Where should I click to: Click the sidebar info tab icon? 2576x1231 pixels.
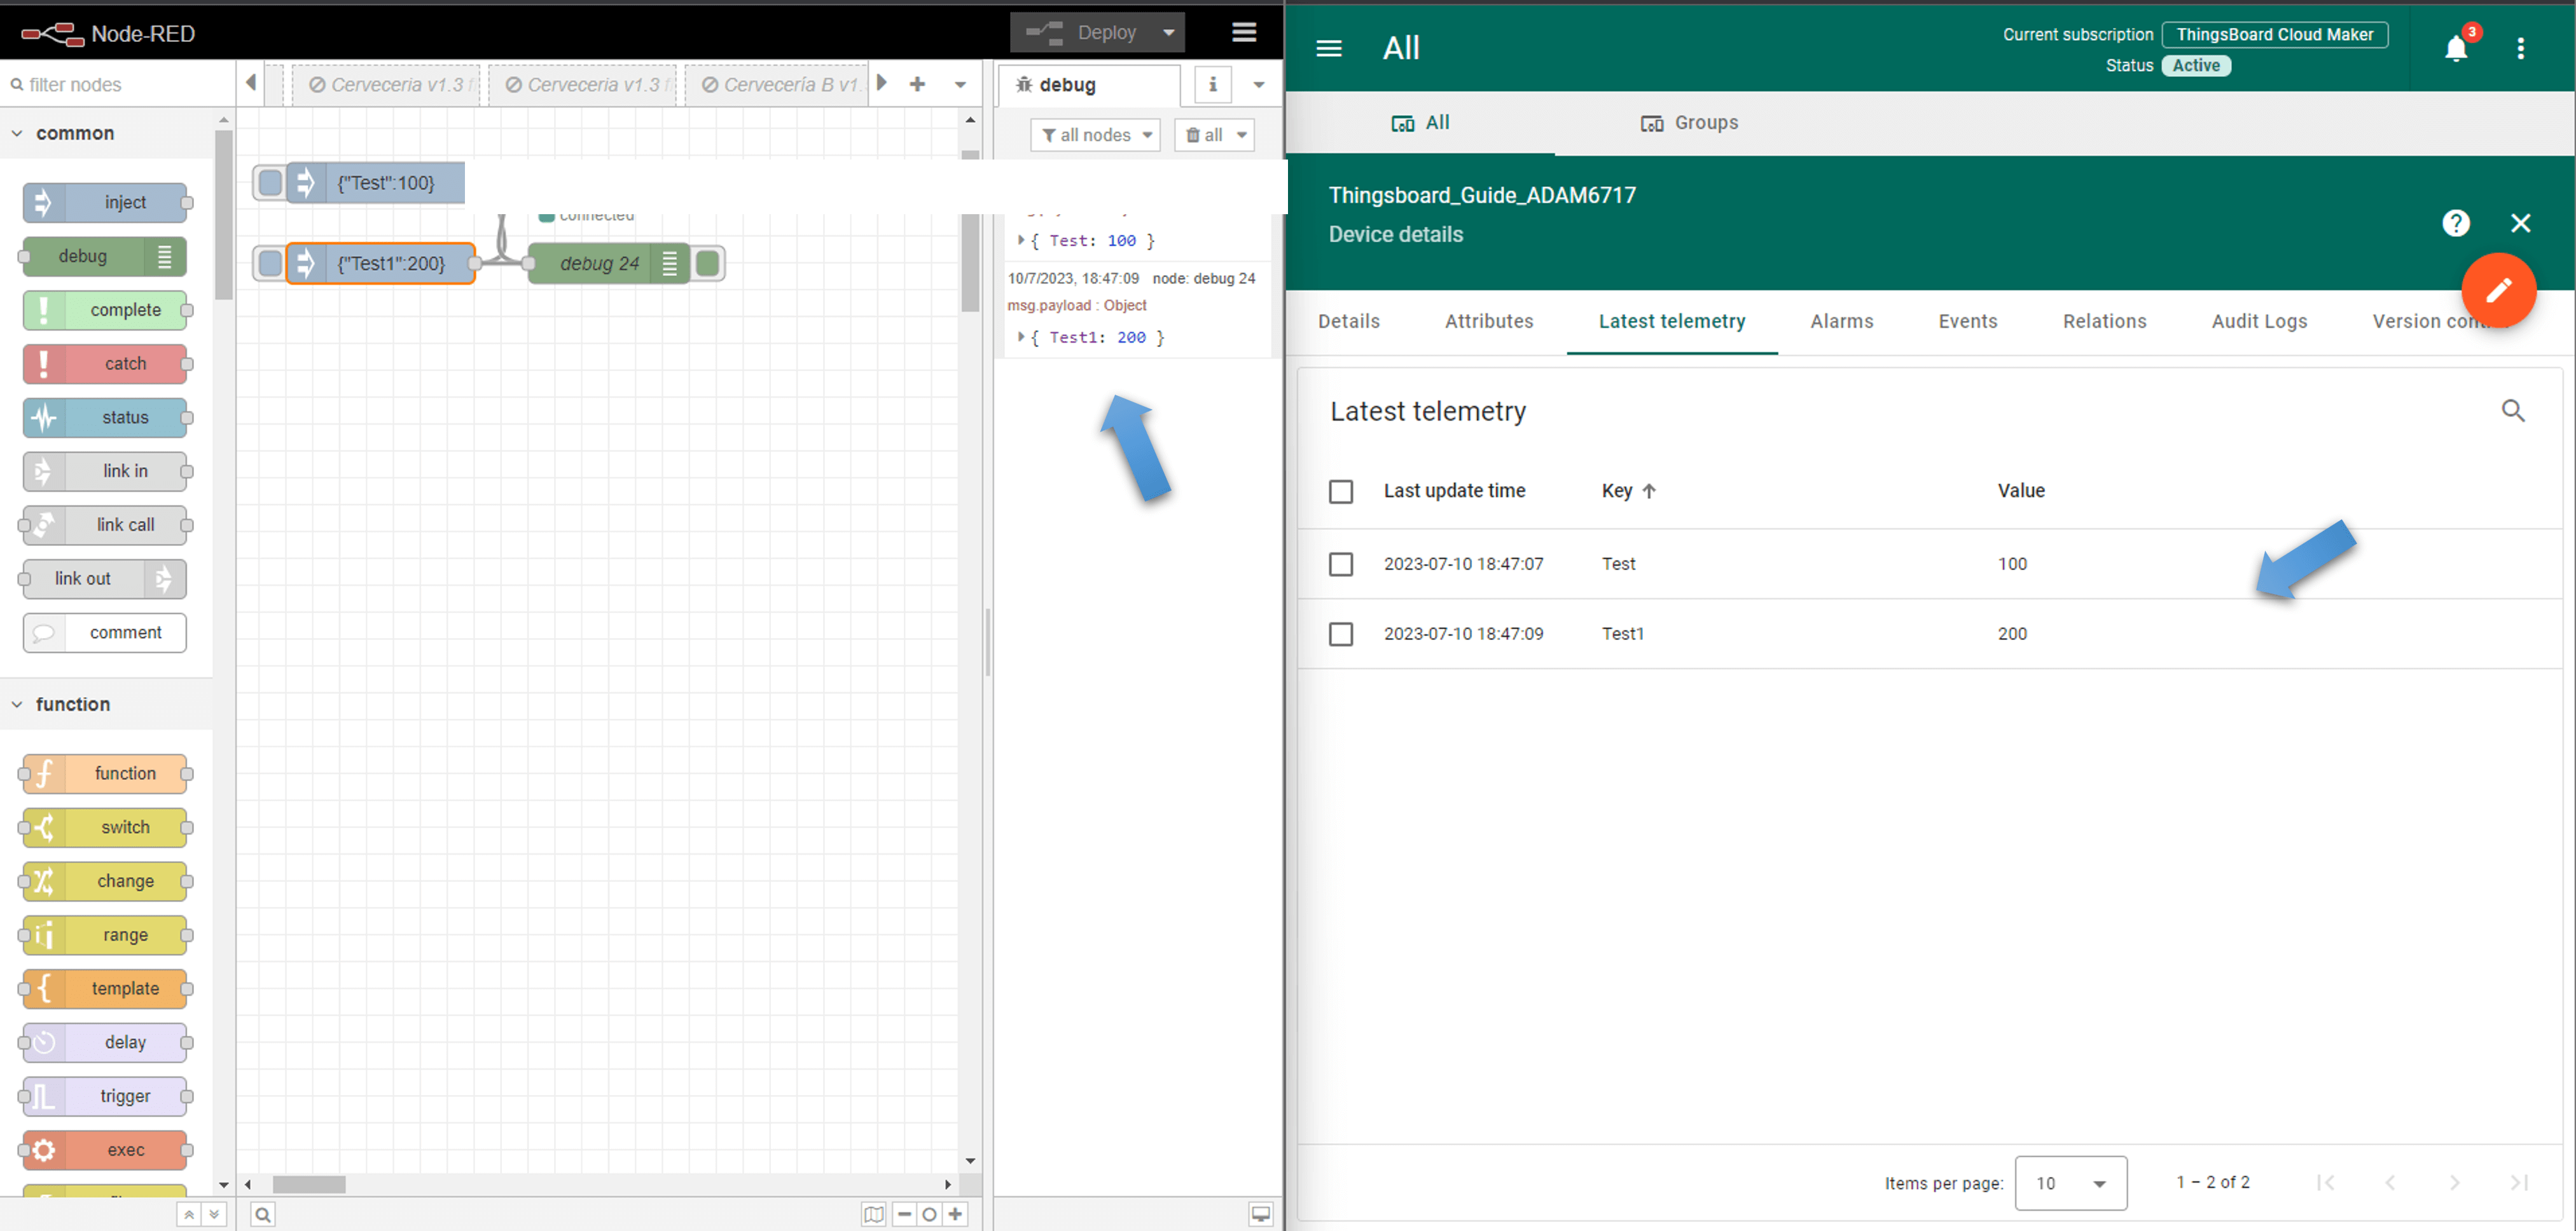1212,85
